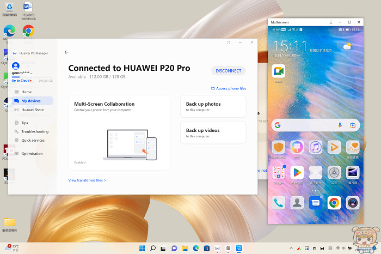
Task: Open the Health heart-rate app on the phone
Action: 353,147
